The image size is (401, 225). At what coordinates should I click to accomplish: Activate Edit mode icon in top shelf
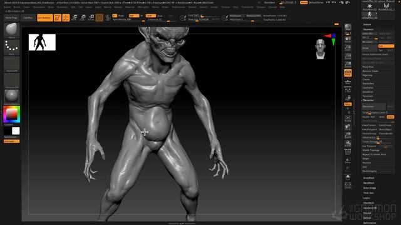click(x=58, y=17)
